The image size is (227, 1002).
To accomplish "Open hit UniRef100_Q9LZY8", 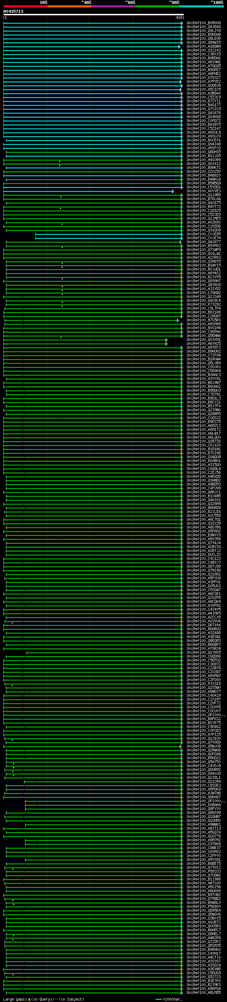I will coord(204,31).
